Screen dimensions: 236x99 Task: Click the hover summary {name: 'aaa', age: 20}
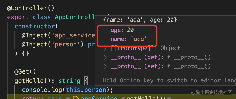140,20
